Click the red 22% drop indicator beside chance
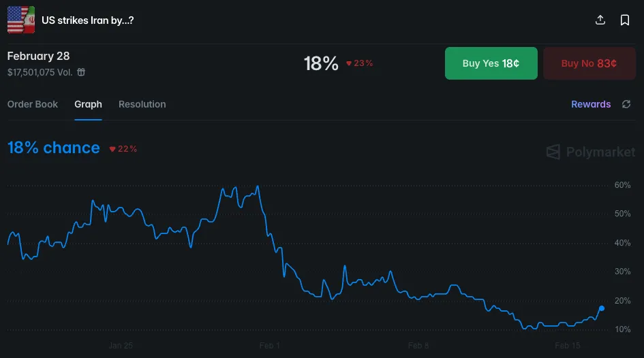The height and width of the screenshot is (358, 644). click(x=123, y=149)
